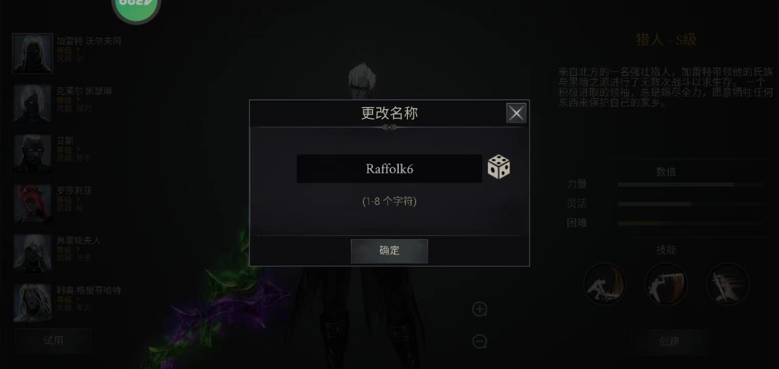Image resolution: width=779 pixels, height=369 pixels.
Task: Pick the red-haired 罗莎莉亚 portrait
Action: click(33, 203)
